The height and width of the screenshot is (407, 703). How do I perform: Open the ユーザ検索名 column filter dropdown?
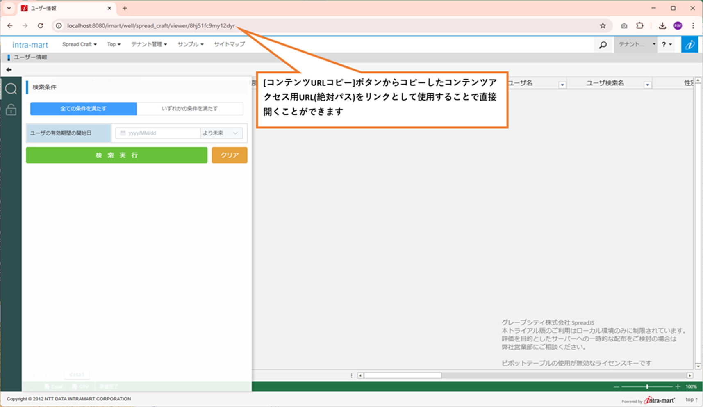[x=647, y=85]
